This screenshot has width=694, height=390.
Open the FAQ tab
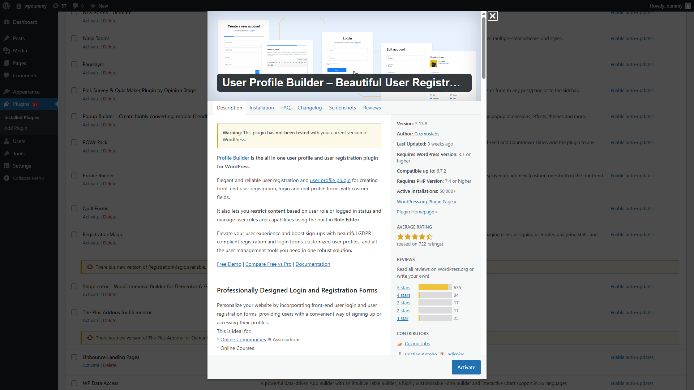(x=286, y=108)
